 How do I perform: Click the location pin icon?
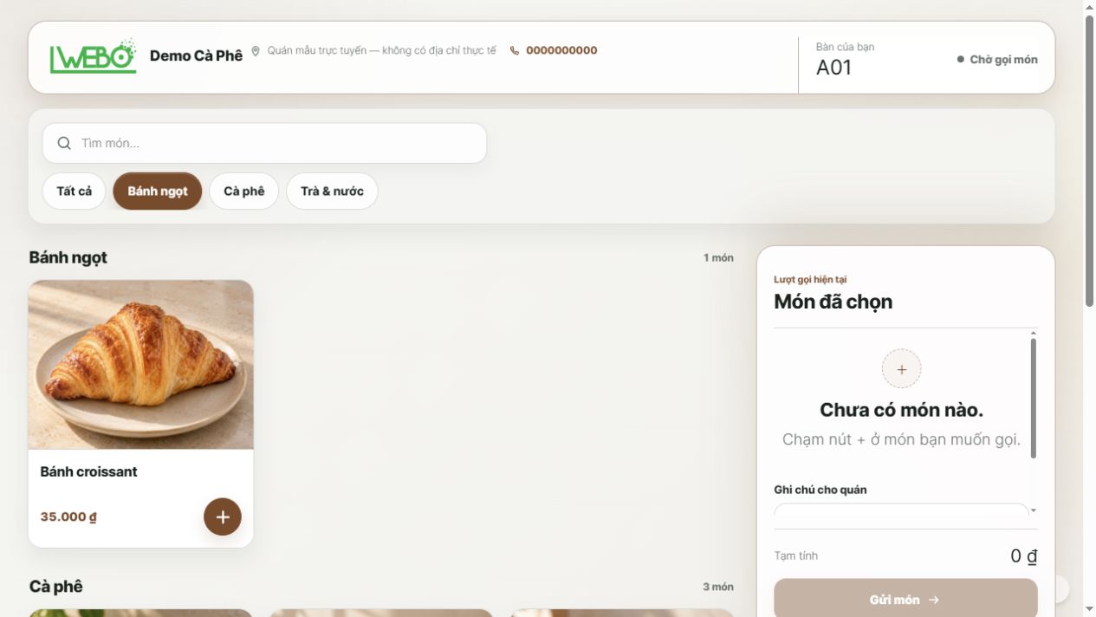[256, 51]
